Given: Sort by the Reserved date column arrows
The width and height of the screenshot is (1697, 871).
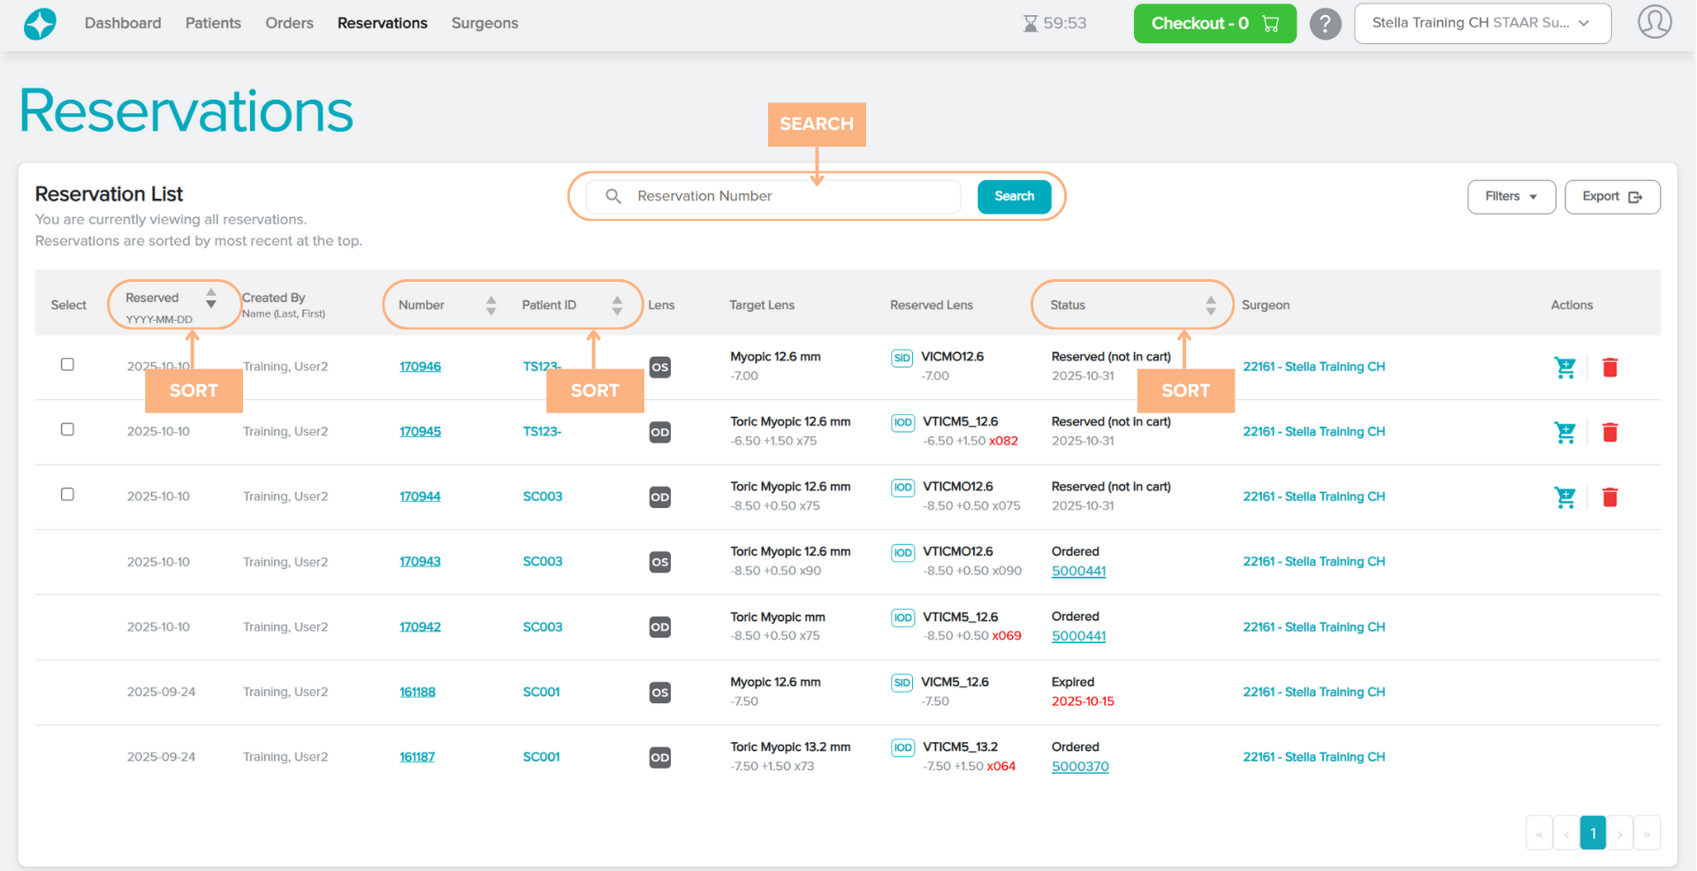Looking at the screenshot, I should pyautogui.click(x=210, y=299).
